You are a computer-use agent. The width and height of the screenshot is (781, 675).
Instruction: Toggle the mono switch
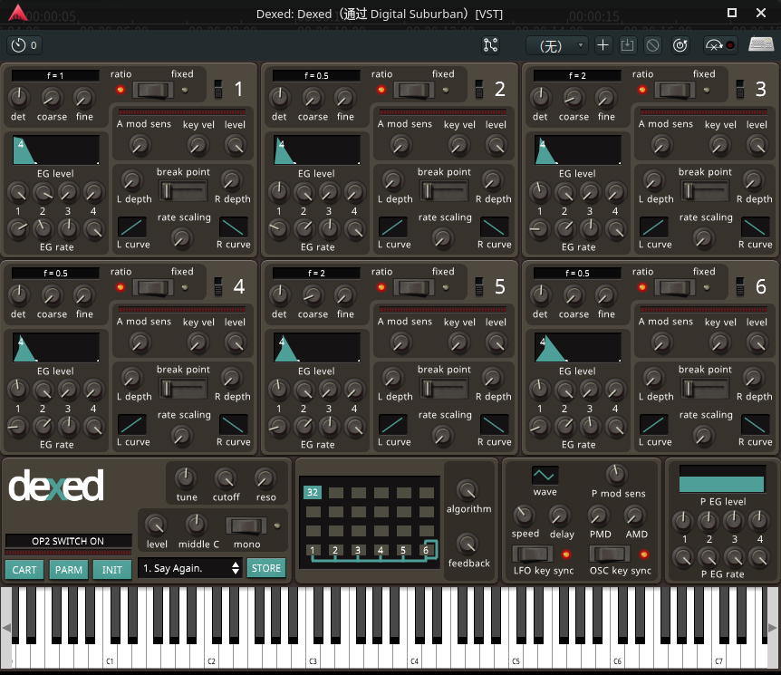click(246, 526)
